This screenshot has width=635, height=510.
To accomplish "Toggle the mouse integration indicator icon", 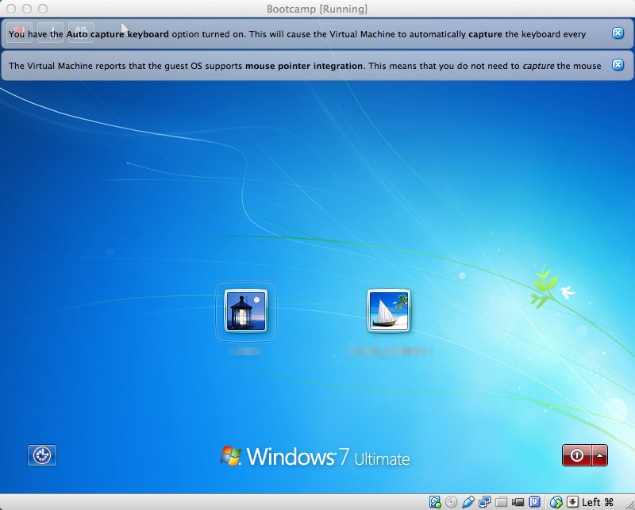I will pyautogui.click(x=556, y=502).
